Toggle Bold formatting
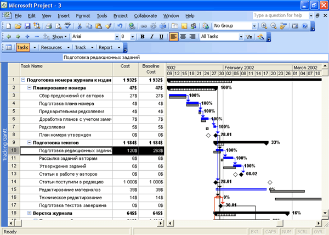 pos(142,37)
